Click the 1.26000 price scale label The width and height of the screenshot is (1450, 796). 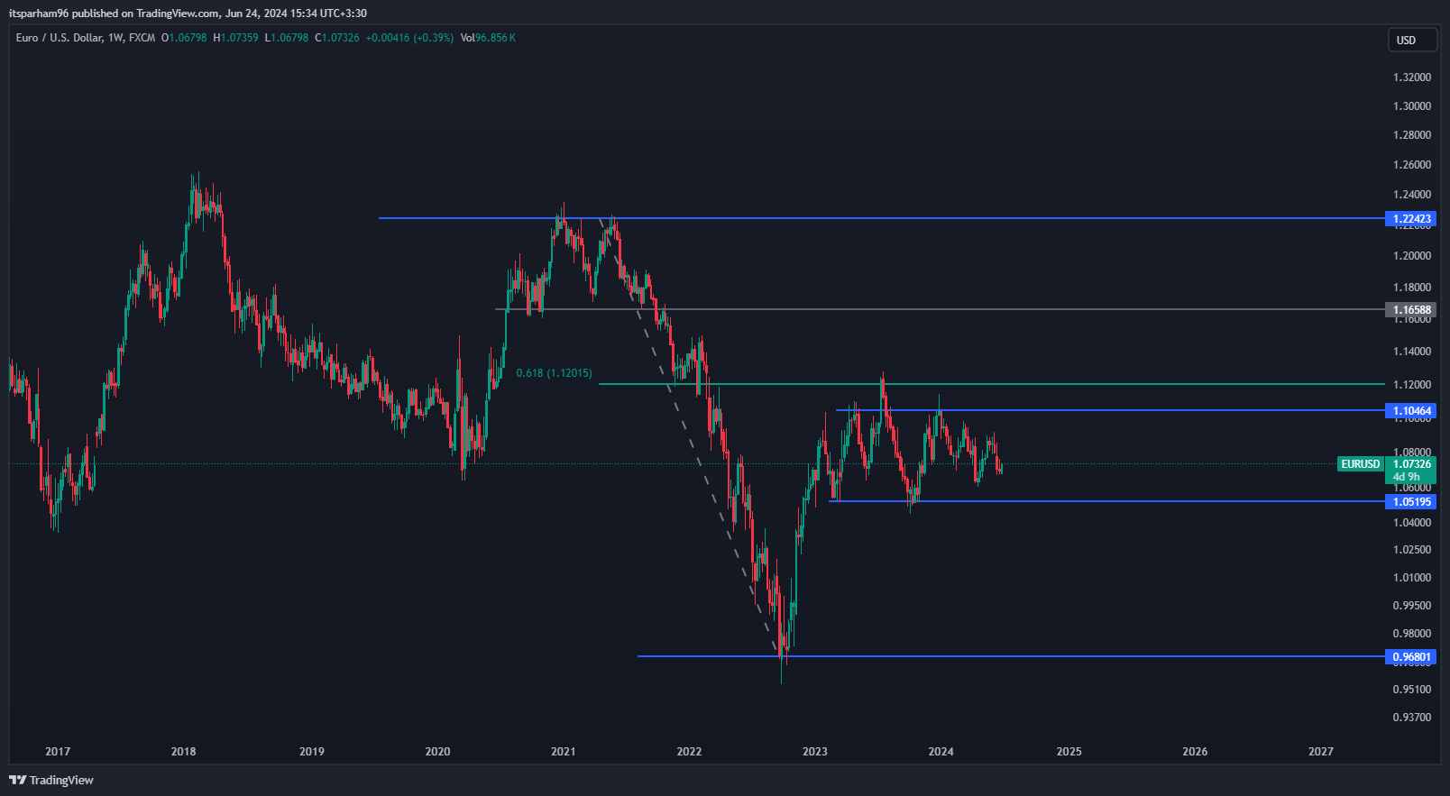point(1412,165)
